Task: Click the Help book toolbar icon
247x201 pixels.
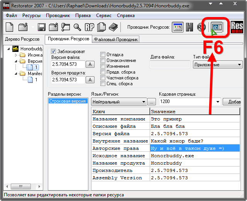Action: pyautogui.click(x=113, y=27)
